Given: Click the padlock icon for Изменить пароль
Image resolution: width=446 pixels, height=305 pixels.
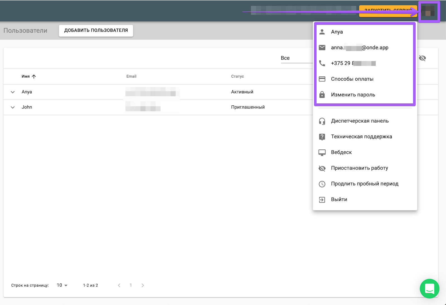Looking at the screenshot, I should click(x=322, y=95).
